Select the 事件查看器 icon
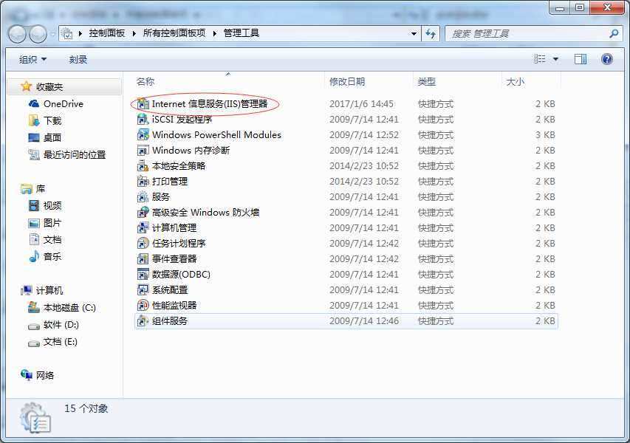 point(143,258)
